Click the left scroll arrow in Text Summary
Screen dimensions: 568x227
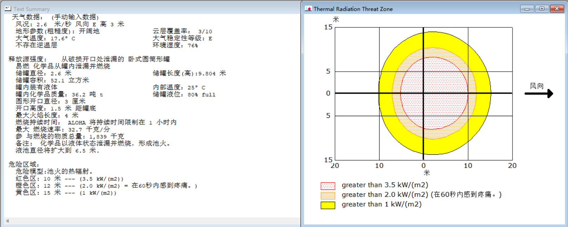pyautogui.click(x=7, y=221)
